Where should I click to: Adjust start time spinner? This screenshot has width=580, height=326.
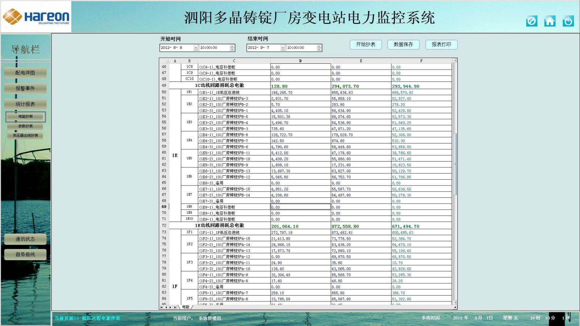click(232, 48)
